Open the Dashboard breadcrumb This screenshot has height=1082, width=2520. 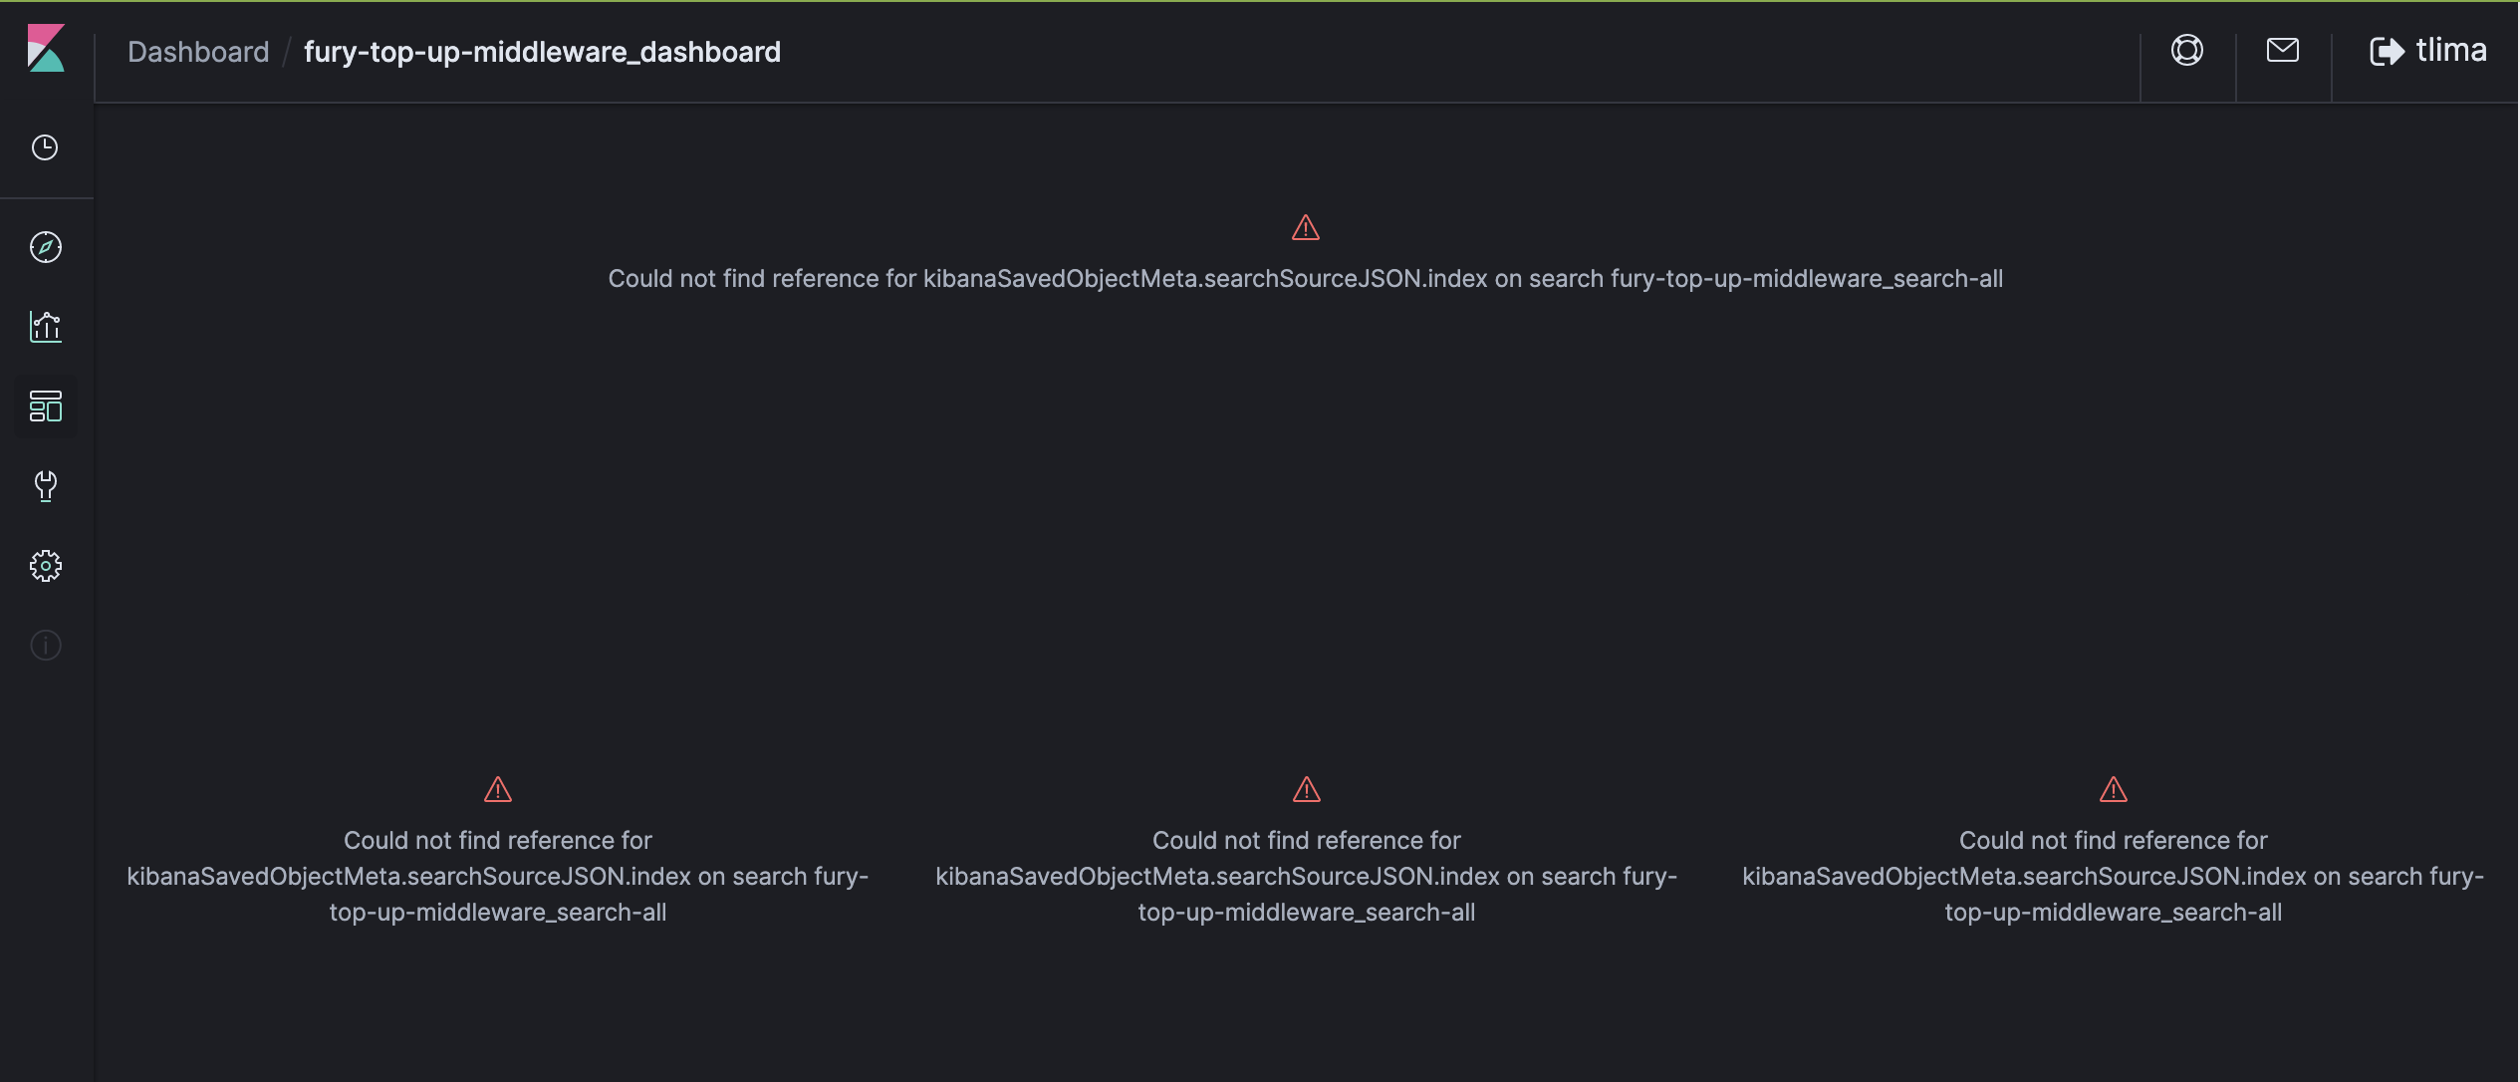198,51
